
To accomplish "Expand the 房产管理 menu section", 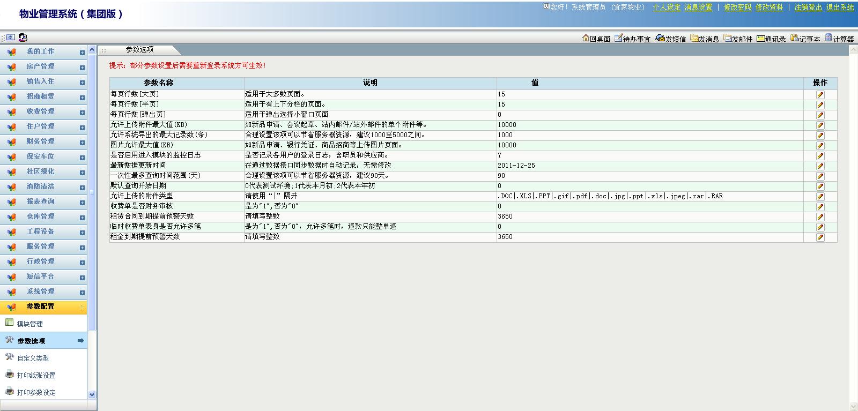I will point(82,68).
